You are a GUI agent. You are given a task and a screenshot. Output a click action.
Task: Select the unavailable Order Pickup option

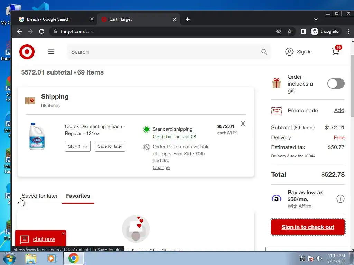pyautogui.click(x=147, y=147)
